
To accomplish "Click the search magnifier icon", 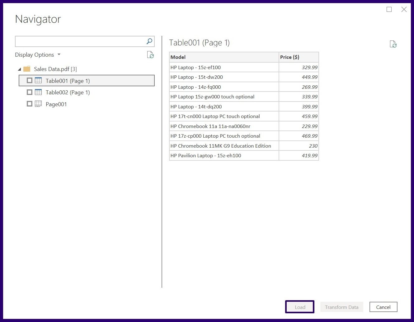I will [x=149, y=41].
